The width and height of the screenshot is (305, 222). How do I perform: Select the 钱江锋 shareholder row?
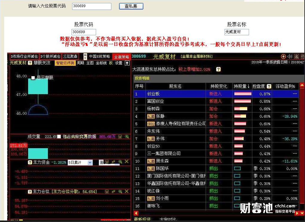click(x=216, y=191)
